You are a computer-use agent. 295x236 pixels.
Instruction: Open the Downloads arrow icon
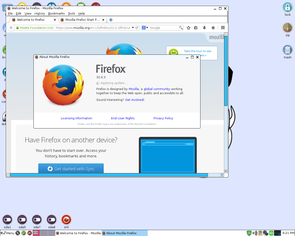[x=204, y=28]
